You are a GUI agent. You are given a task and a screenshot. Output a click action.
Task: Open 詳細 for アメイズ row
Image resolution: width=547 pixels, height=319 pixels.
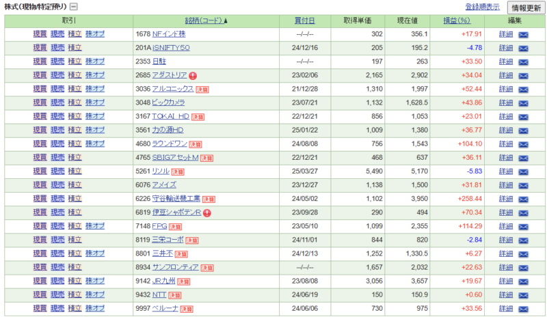506,185
